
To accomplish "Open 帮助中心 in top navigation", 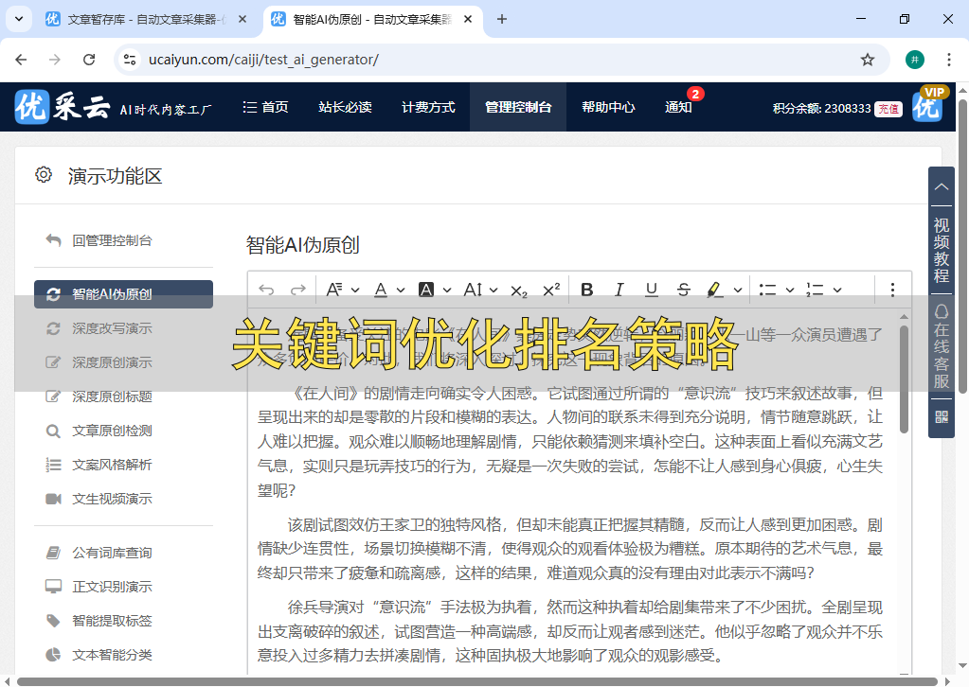I will click(608, 107).
